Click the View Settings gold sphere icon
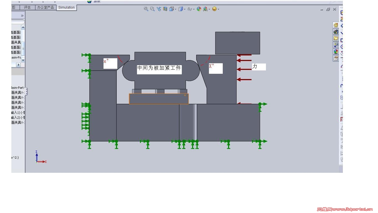378x213 pixels. pos(214,9)
